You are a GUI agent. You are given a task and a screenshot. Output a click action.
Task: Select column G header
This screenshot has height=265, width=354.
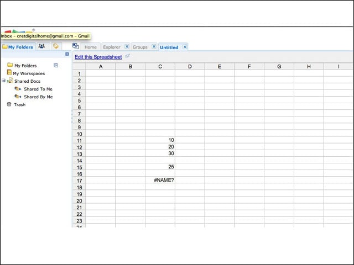coord(279,66)
